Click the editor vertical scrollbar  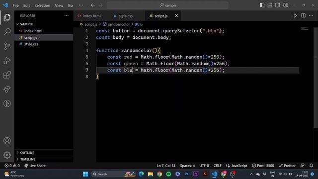coord(316,78)
